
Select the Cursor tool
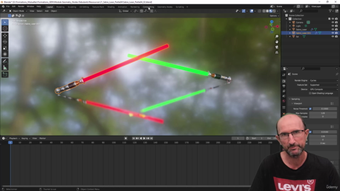pos(5,29)
